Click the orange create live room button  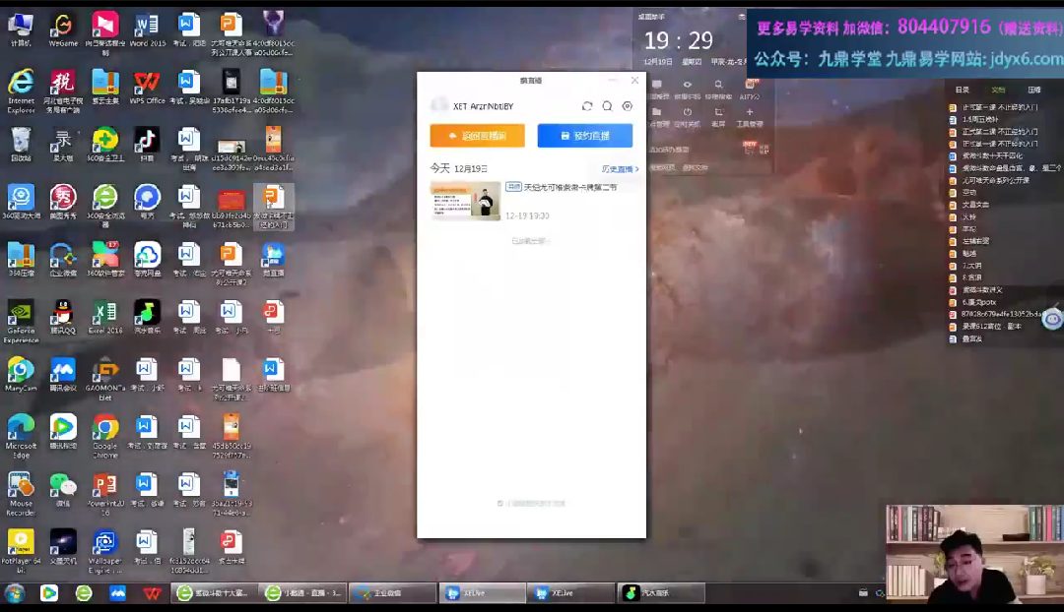477,136
